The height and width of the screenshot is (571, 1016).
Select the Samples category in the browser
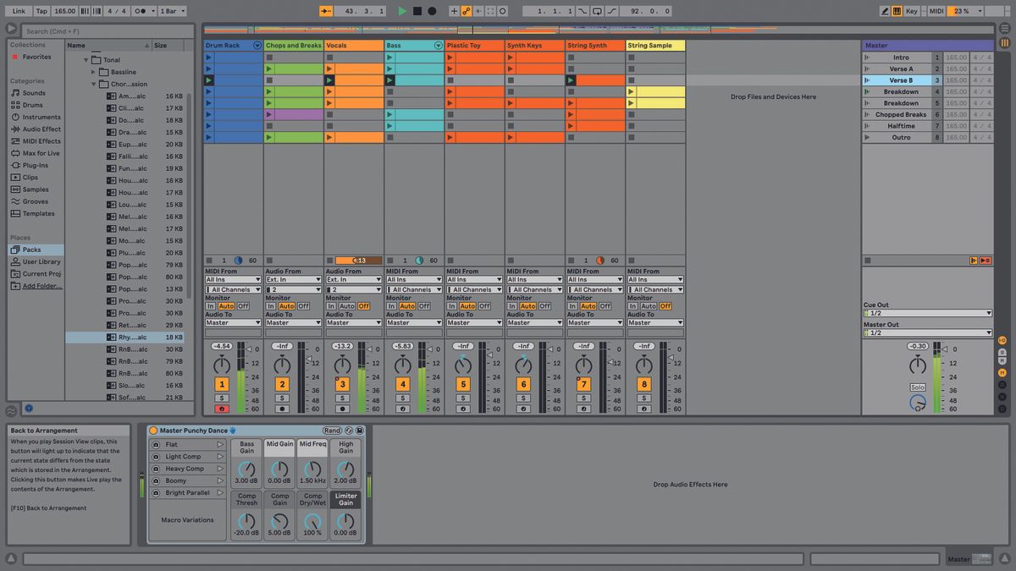[x=36, y=189]
